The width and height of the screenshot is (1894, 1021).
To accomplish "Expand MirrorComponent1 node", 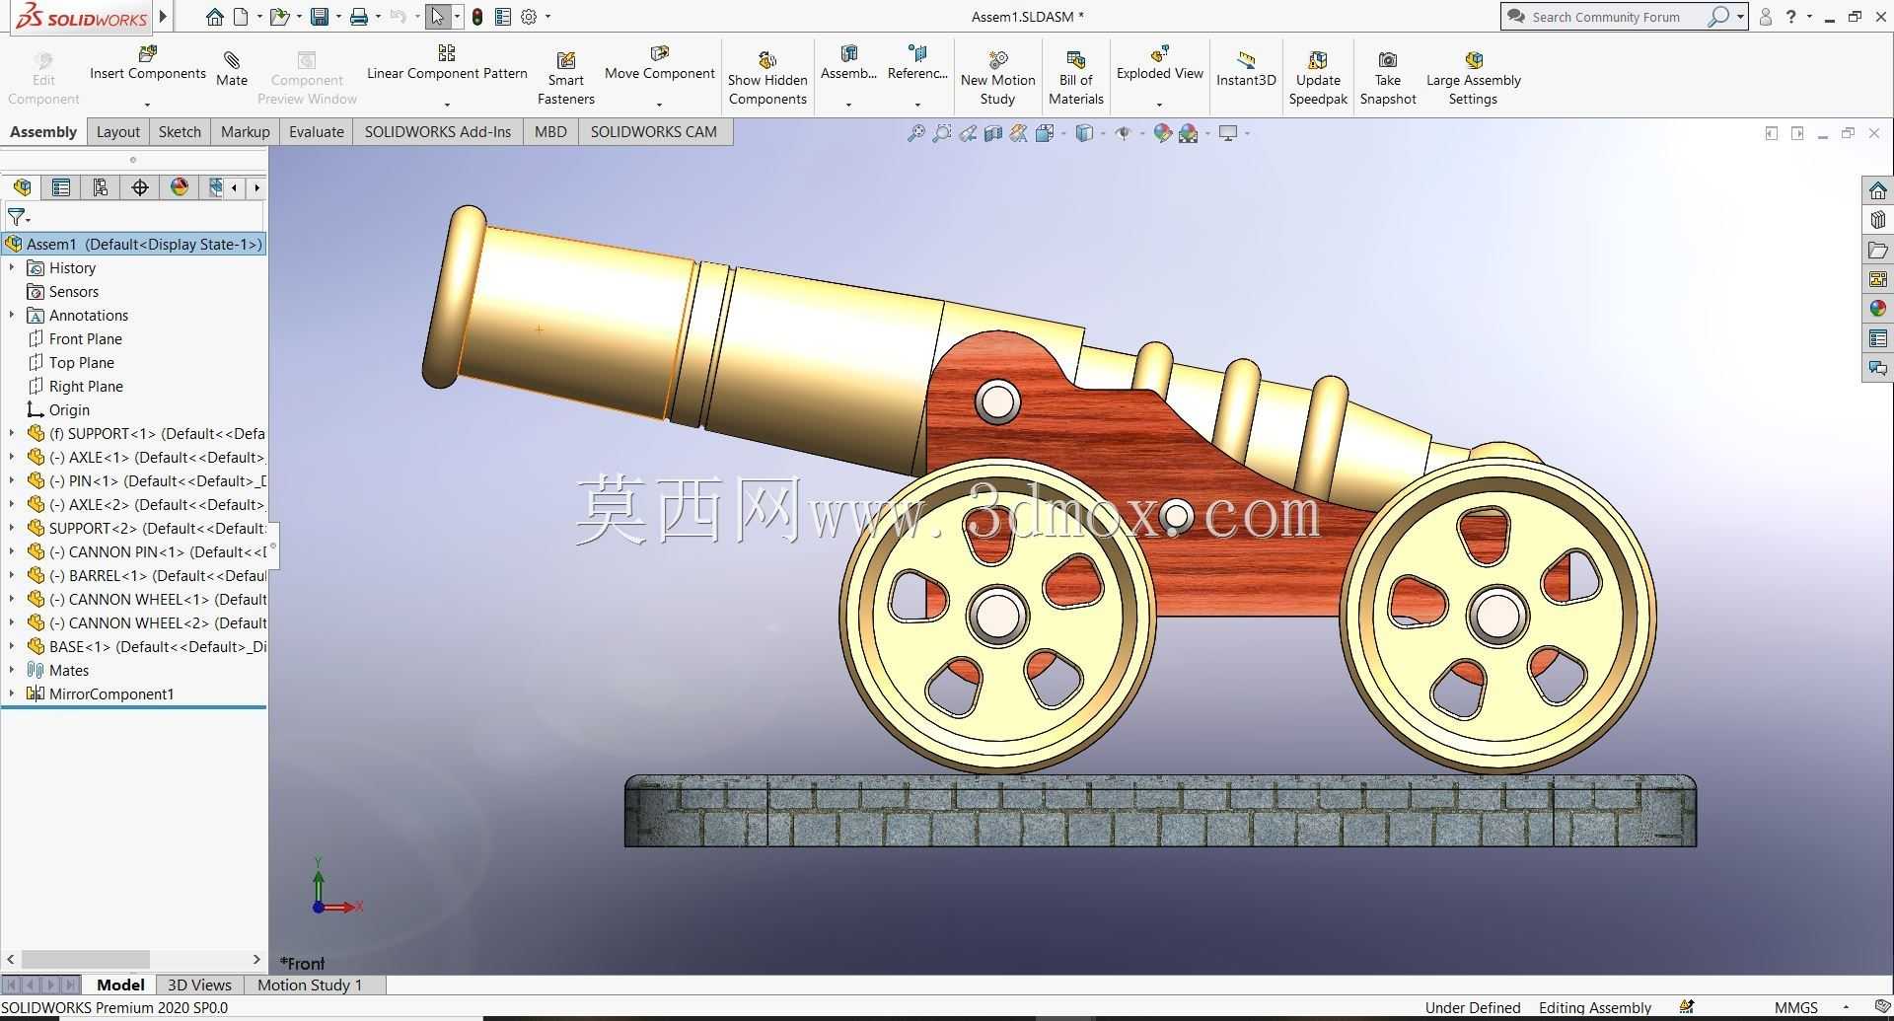I will click(12, 694).
